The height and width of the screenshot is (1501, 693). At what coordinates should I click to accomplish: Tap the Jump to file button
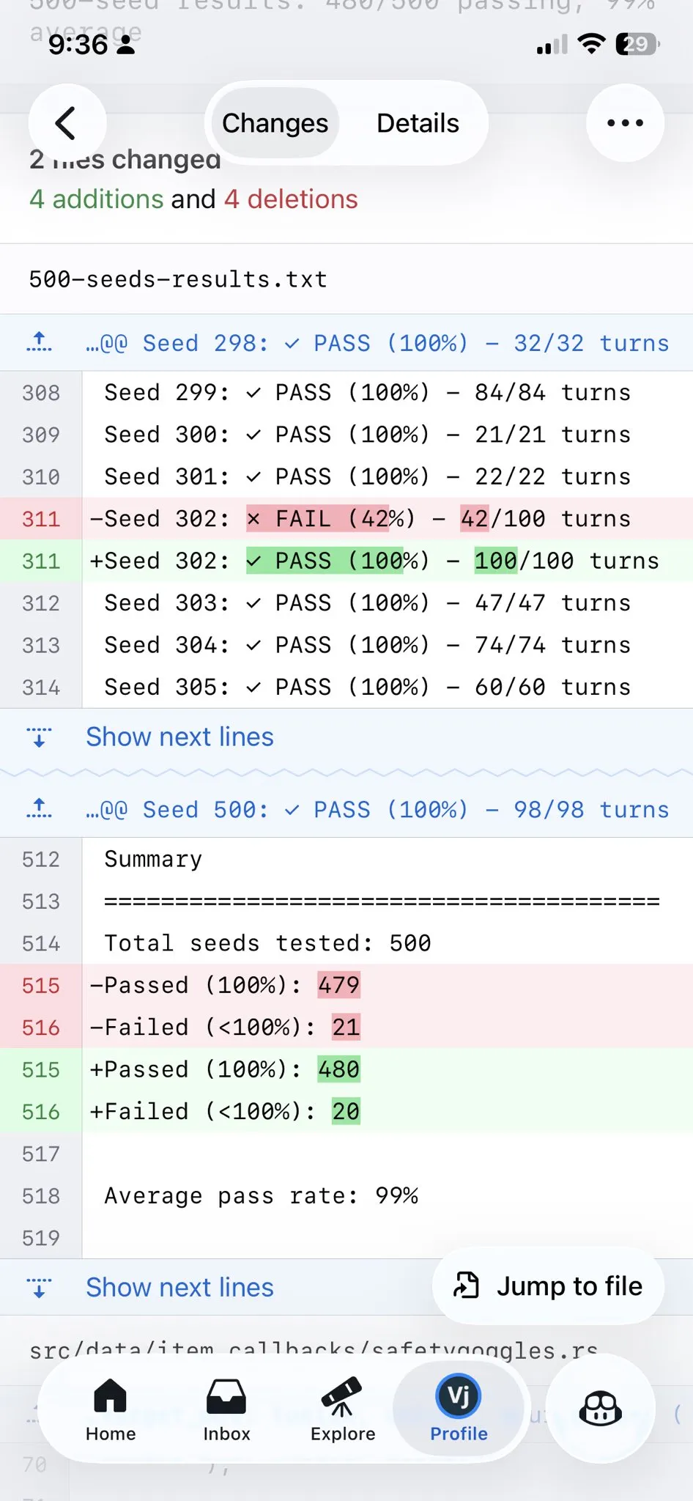pos(549,1286)
